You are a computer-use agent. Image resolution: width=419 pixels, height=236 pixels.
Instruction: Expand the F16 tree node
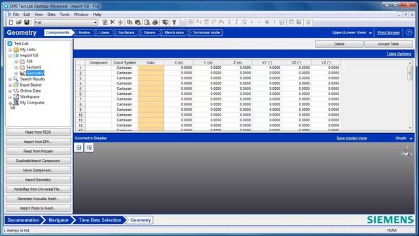click(x=16, y=62)
